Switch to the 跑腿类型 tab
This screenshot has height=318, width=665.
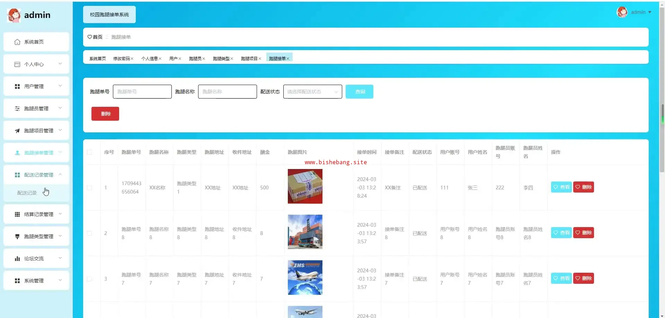pyautogui.click(x=221, y=59)
